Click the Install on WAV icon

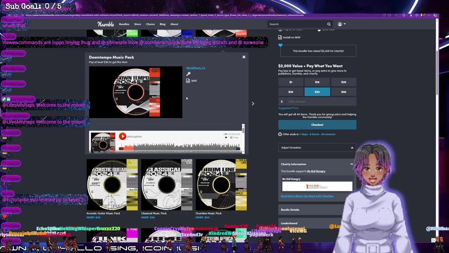coord(280,37)
